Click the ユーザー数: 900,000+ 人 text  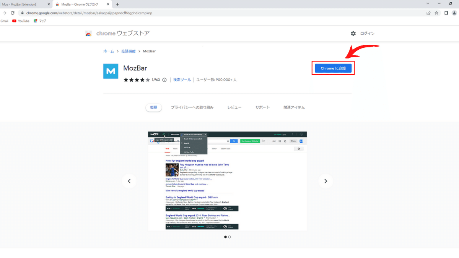click(216, 80)
